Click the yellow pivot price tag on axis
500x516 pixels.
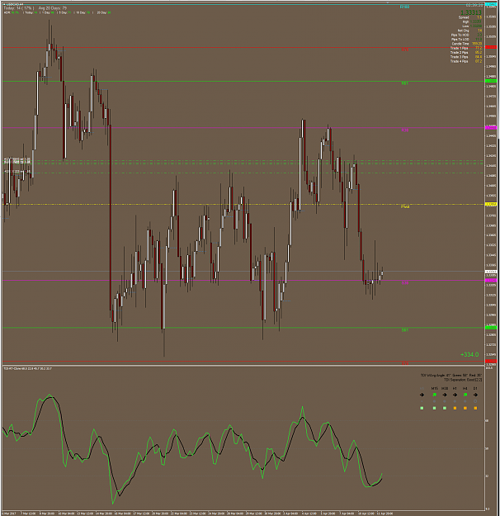click(491, 205)
